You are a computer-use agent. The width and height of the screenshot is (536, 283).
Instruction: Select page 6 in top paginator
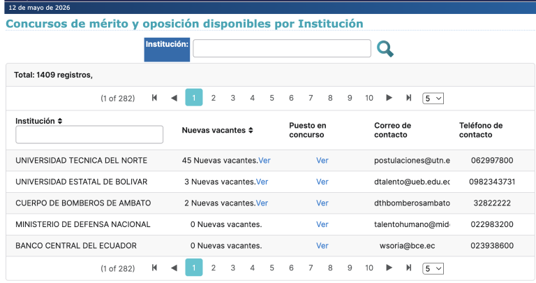pos(291,98)
